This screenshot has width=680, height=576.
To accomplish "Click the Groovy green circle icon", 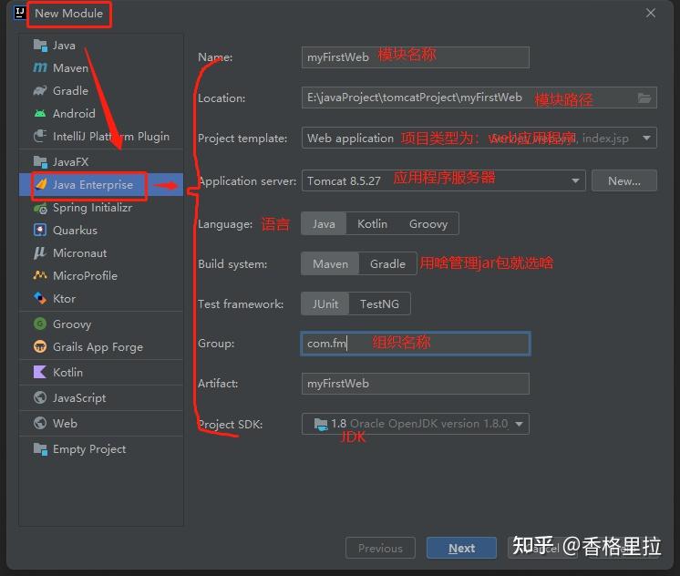I will click(40, 324).
